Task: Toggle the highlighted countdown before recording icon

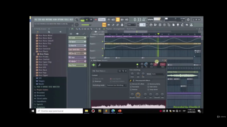Action: [118, 20]
